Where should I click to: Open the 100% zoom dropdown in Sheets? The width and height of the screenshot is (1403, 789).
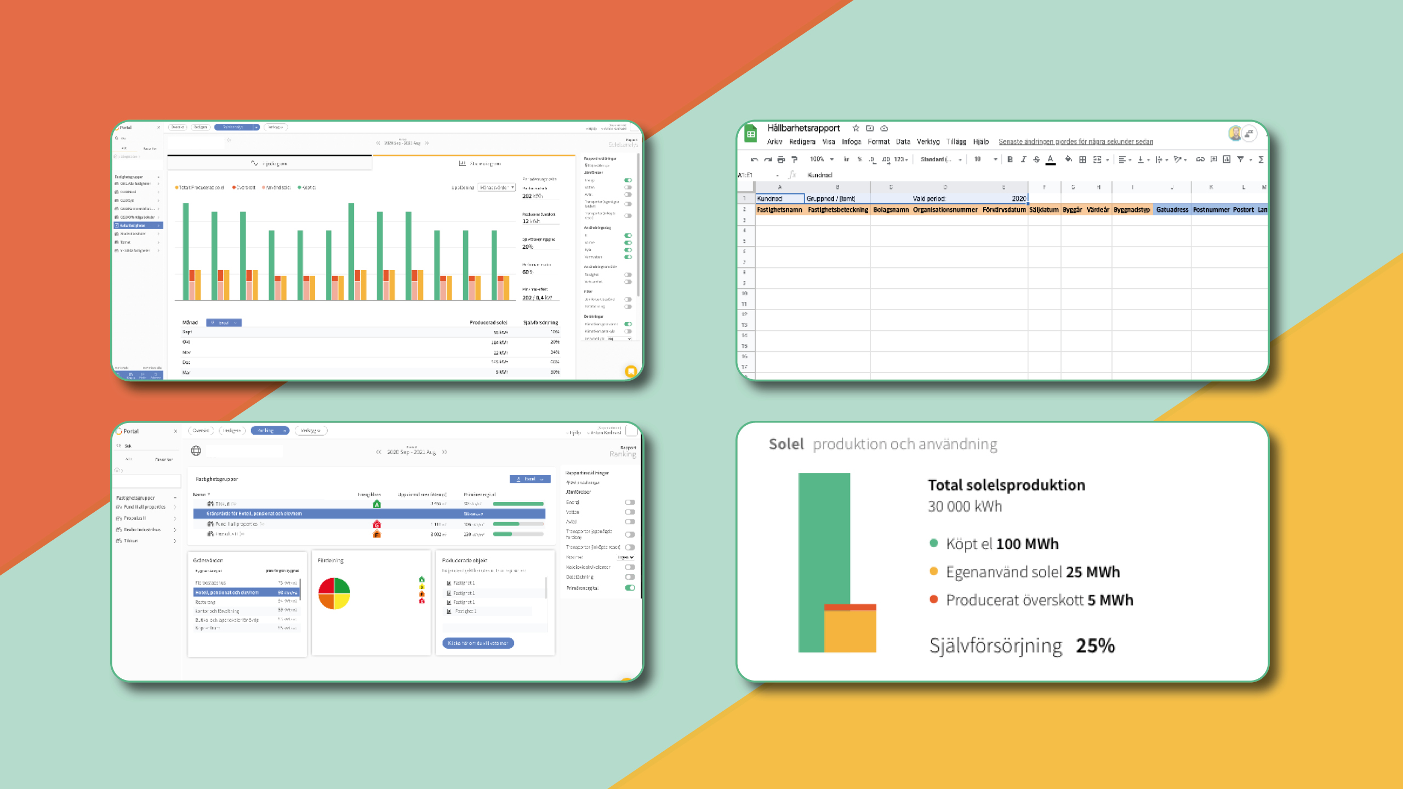821,159
